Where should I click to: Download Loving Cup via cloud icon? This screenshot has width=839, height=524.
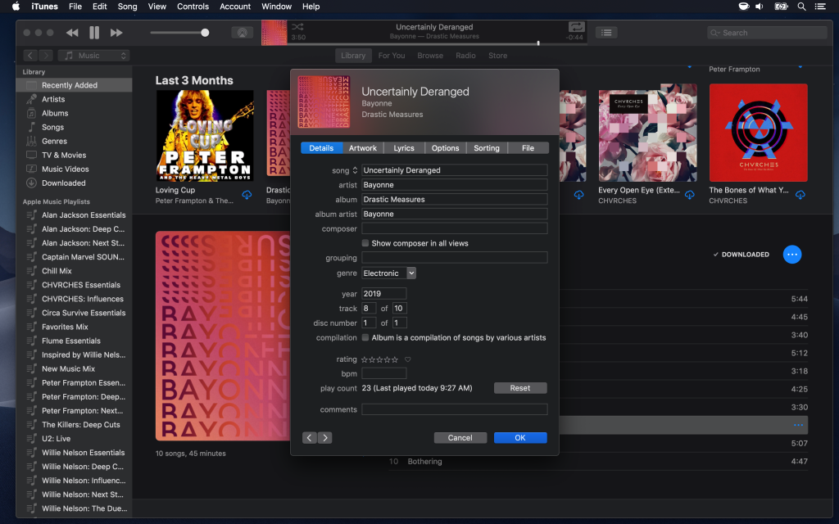click(247, 195)
